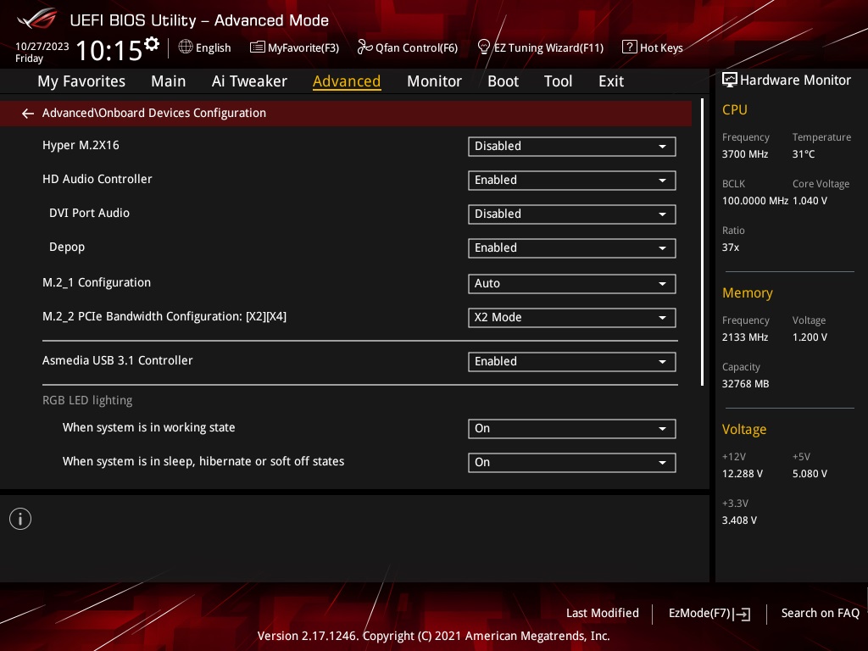Select the Depop label
Image resolution: width=868 pixels, height=651 pixels.
click(67, 247)
